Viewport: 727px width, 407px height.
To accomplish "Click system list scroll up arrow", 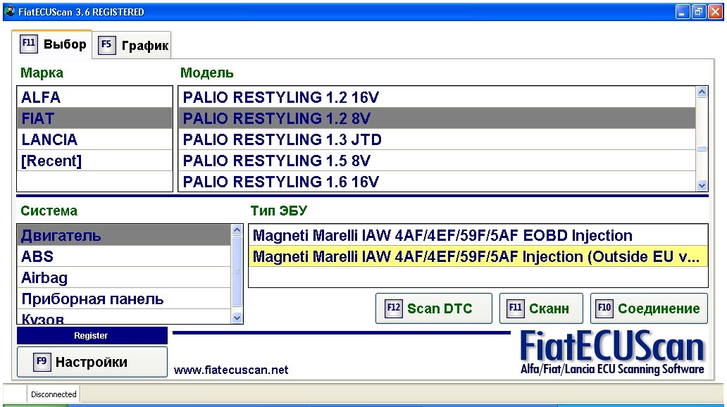I will point(237,230).
